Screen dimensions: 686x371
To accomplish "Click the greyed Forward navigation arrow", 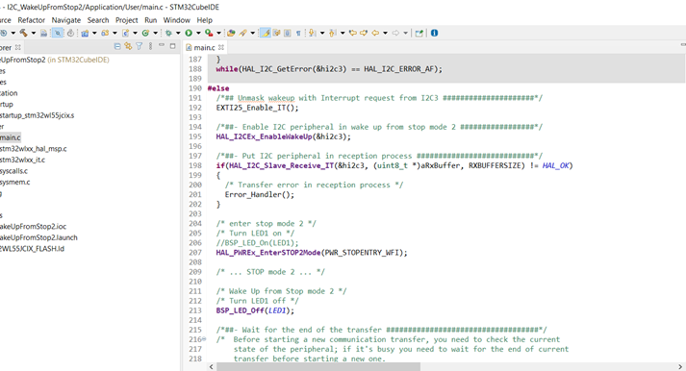I will coord(395,33).
